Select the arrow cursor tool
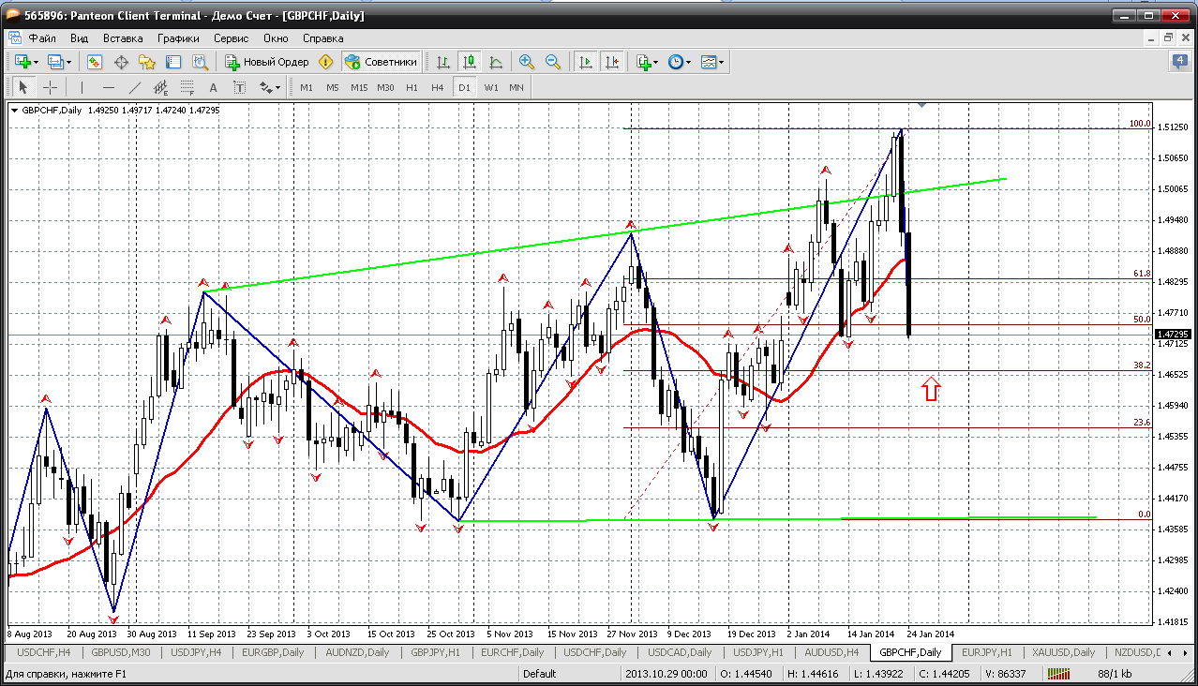This screenshot has width=1198, height=686. click(23, 87)
